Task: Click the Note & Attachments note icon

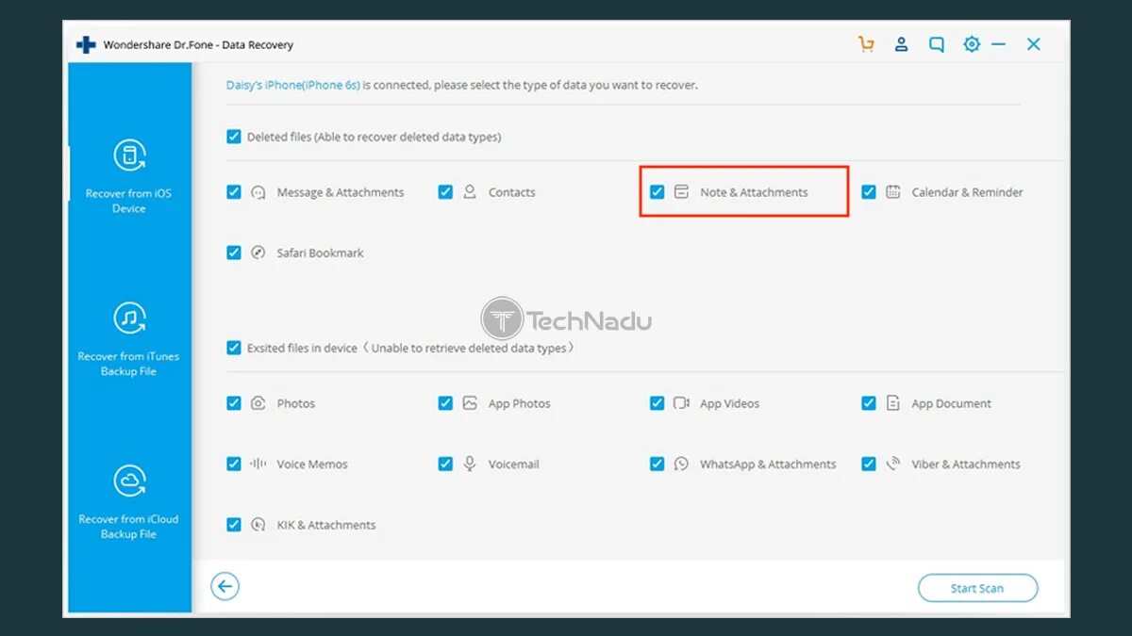Action: click(x=681, y=192)
